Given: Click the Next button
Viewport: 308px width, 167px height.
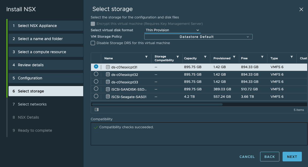Looking at the screenshot, I should 292,157.
